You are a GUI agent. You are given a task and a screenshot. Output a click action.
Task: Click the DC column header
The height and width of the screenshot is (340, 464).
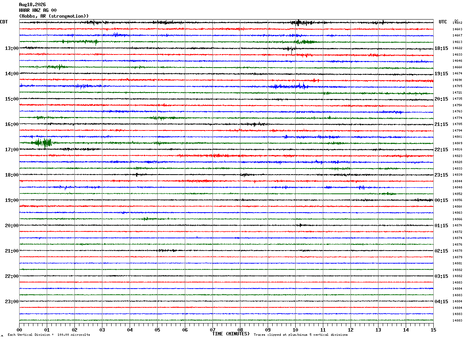[x=456, y=21]
